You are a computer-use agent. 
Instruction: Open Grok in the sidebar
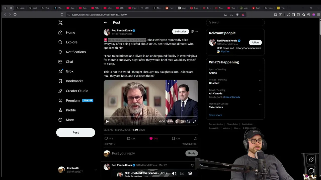pos(66,71)
